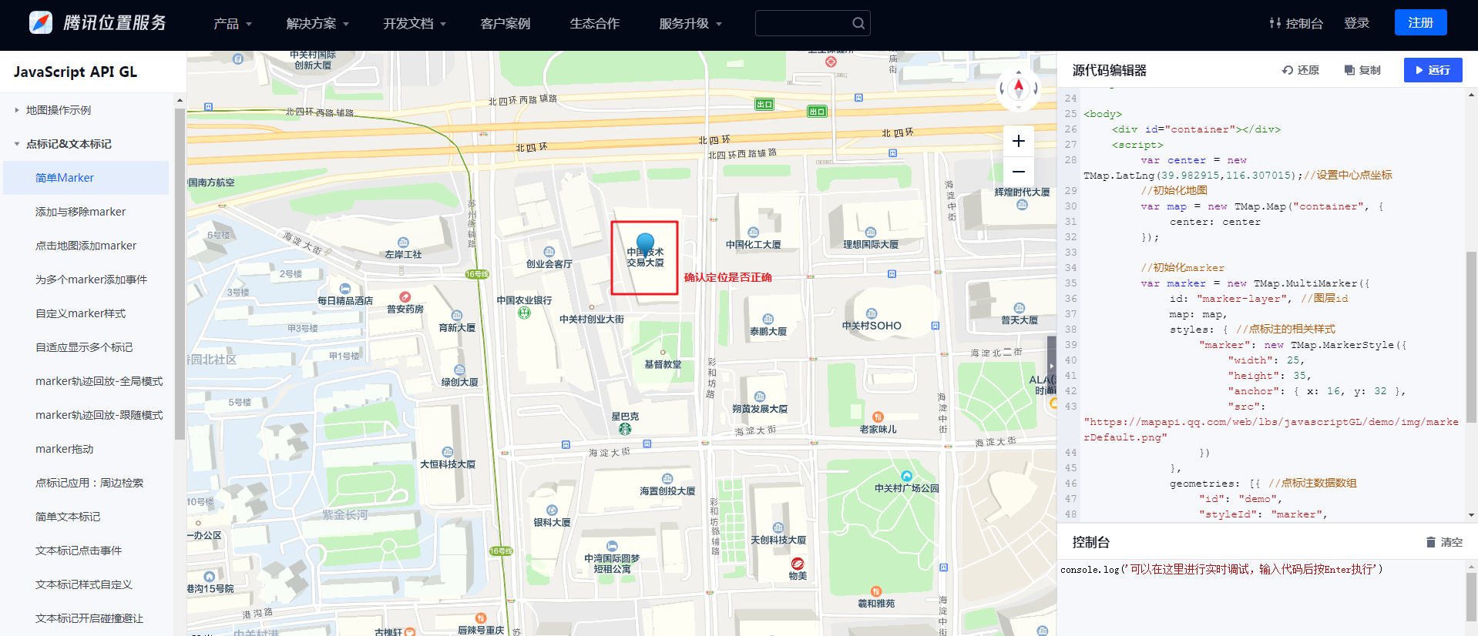Click the 海置创投大厦 building icon
The height and width of the screenshot is (636, 1478).
point(667,479)
